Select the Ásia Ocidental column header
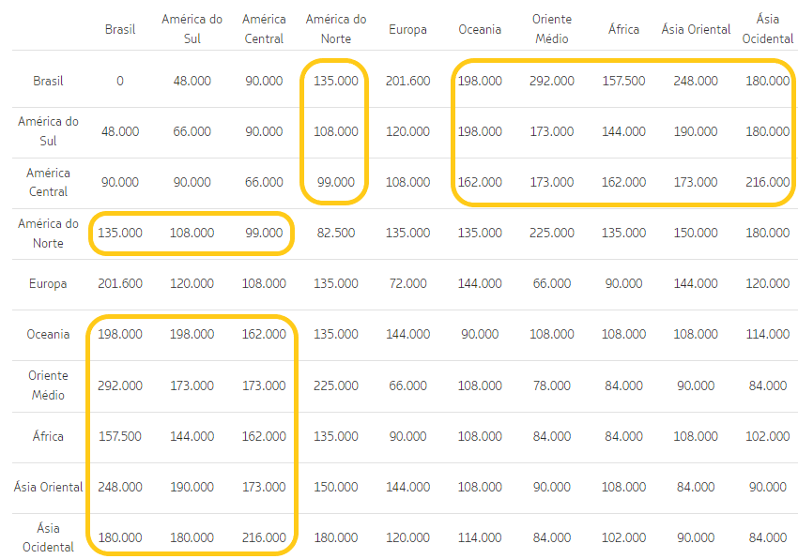 pos(768,29)
